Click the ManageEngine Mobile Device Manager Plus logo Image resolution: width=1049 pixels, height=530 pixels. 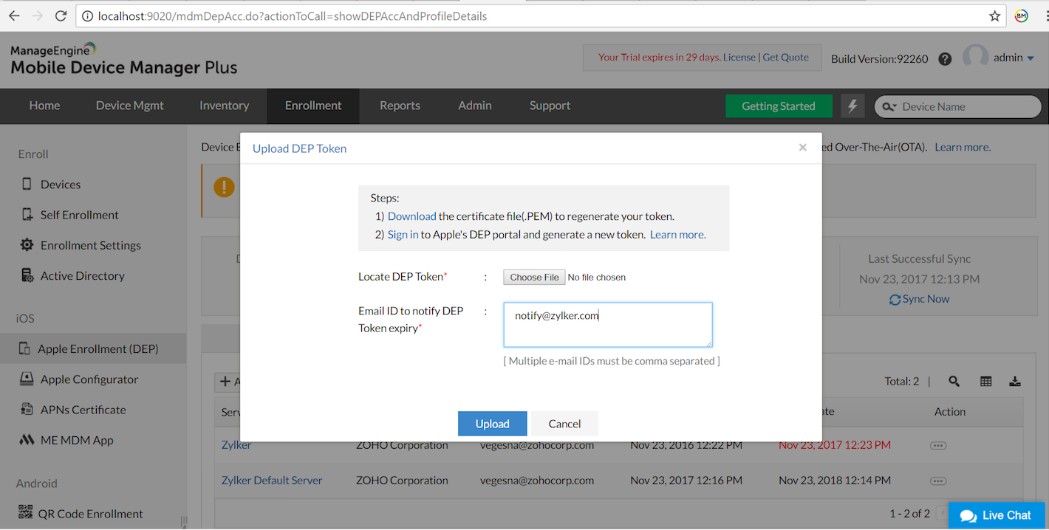coord(123,60)
